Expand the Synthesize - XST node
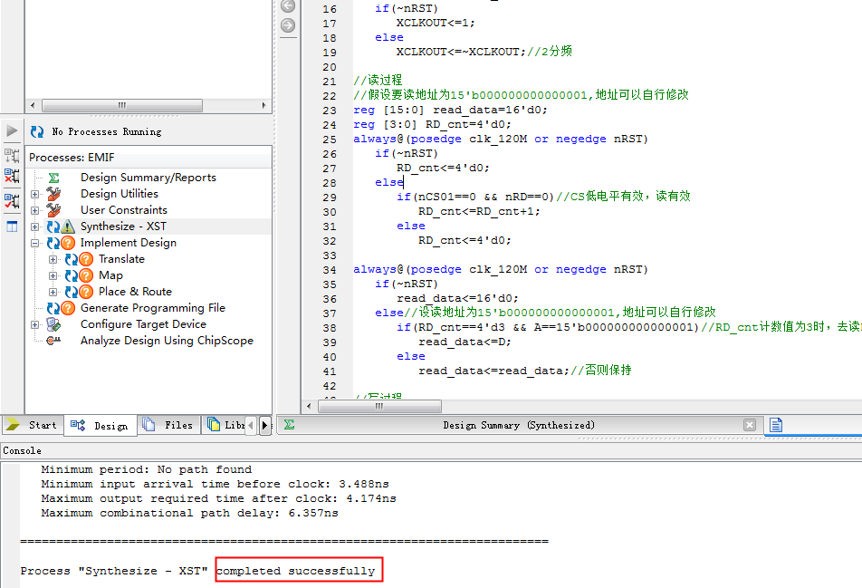 coord(35,227)
